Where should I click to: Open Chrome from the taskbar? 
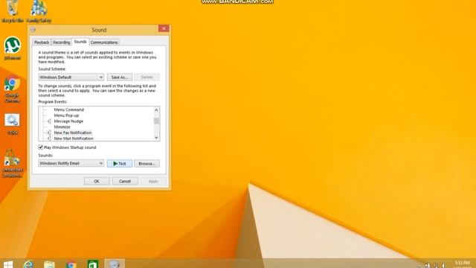tap(71, 264)
